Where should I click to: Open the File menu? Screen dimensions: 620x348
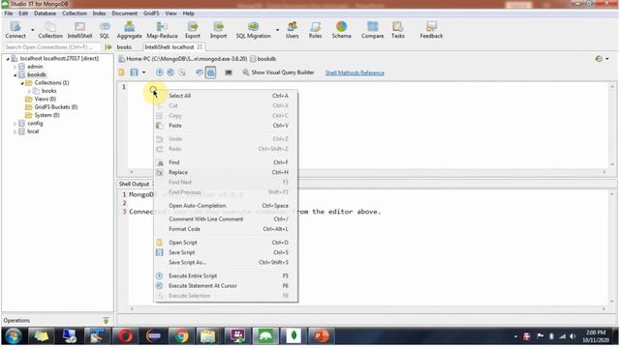click(x=9, y=13)
